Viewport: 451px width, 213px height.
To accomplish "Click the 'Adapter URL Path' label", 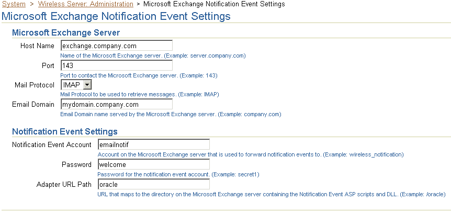I will coord(64,185).
